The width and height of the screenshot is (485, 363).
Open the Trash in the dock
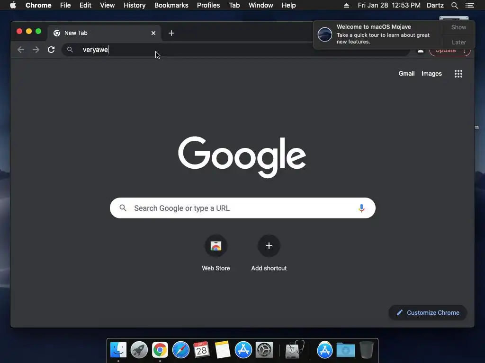[x=367, y=350]
